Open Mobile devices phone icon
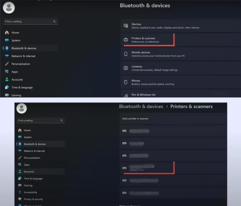This screenshot has width=241, height=206. 126,54
